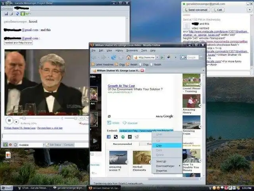
Task: Choose Properties in the context menu
Action: pos(167,171)
